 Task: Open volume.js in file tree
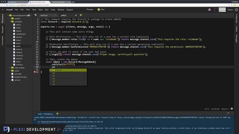pos(19,64)
